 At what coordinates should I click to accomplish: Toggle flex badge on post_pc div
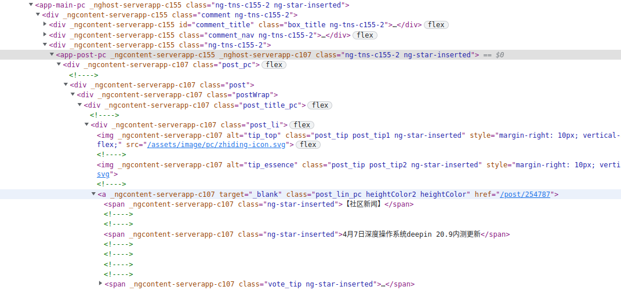[x=274, y=65]
